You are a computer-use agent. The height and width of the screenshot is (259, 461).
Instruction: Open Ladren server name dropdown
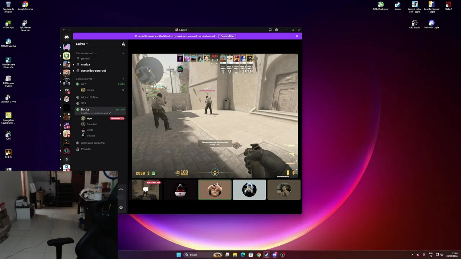point(82,44)
